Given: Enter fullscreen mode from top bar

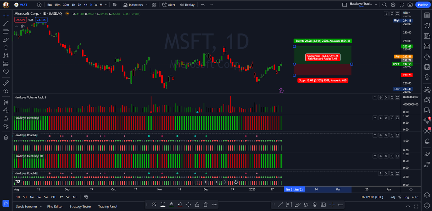Looking at the screenshot, I should 401,5.
